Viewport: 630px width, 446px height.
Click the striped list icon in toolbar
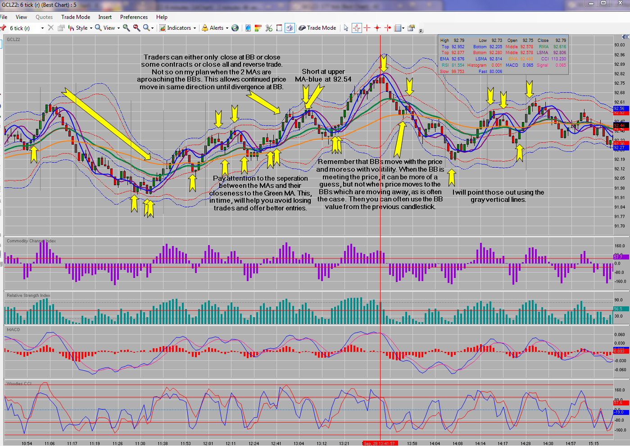pos(398,28)
